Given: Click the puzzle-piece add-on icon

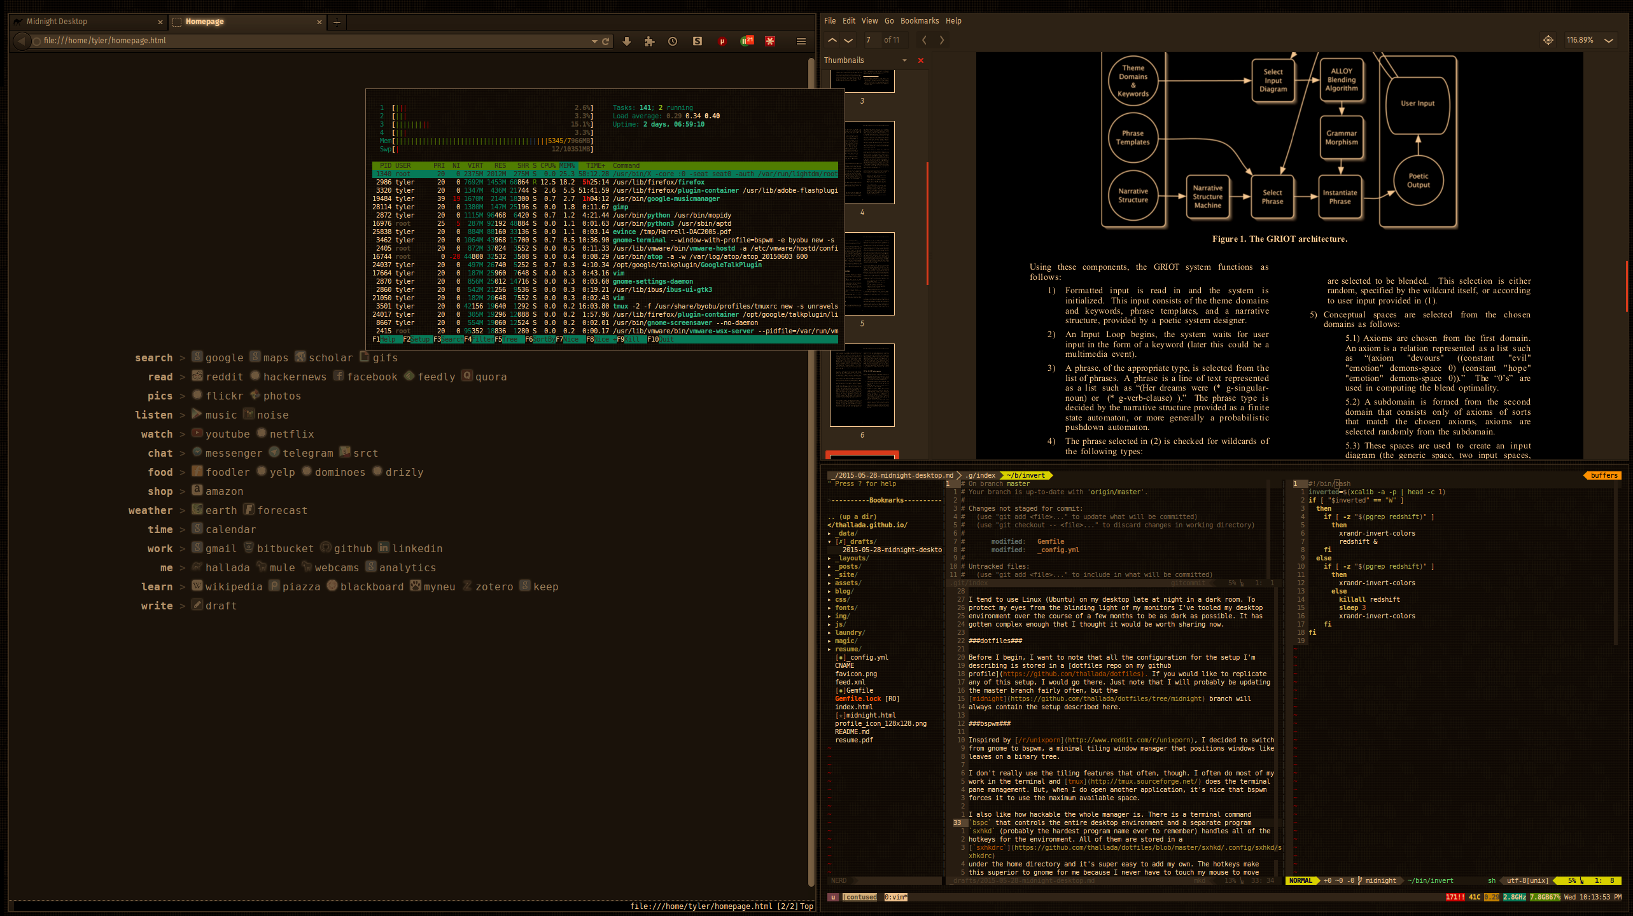Looking at the screenshot, I should pyautogui.click(x=650, y=41).
